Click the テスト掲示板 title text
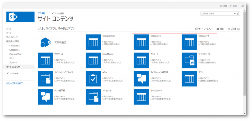The image size is (252, 121). (60, 90)
